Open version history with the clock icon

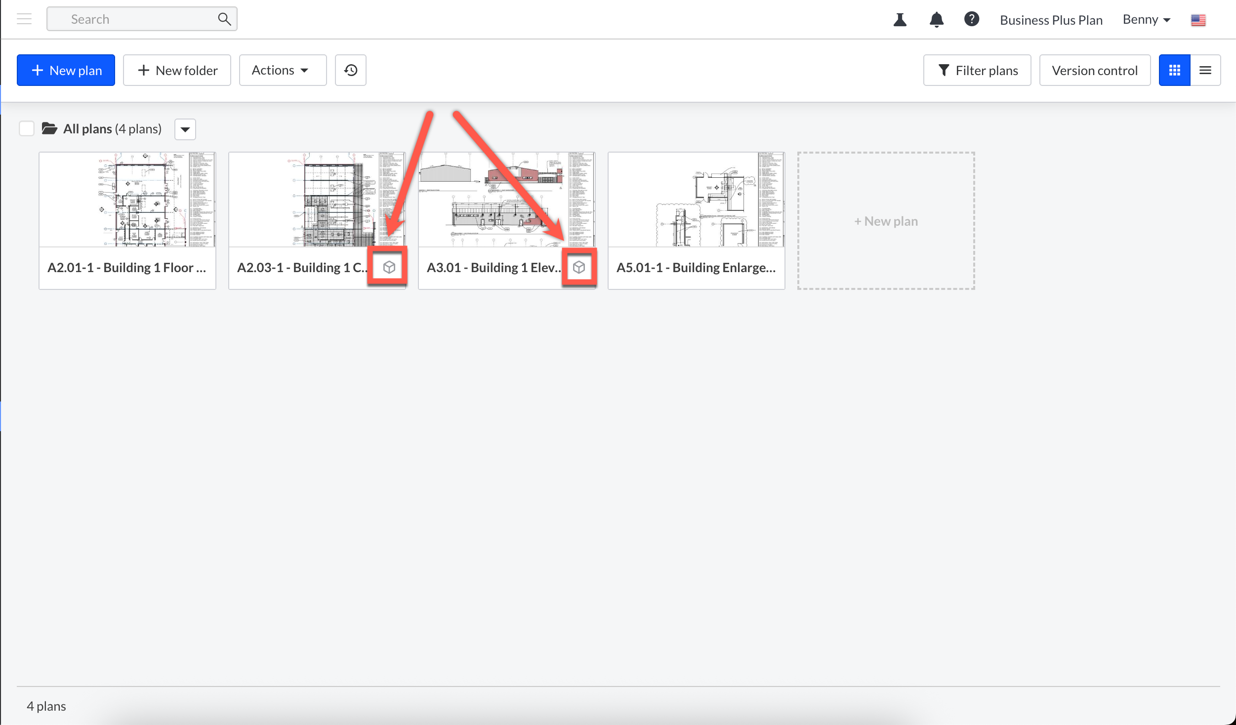click(x=351, y=70)
